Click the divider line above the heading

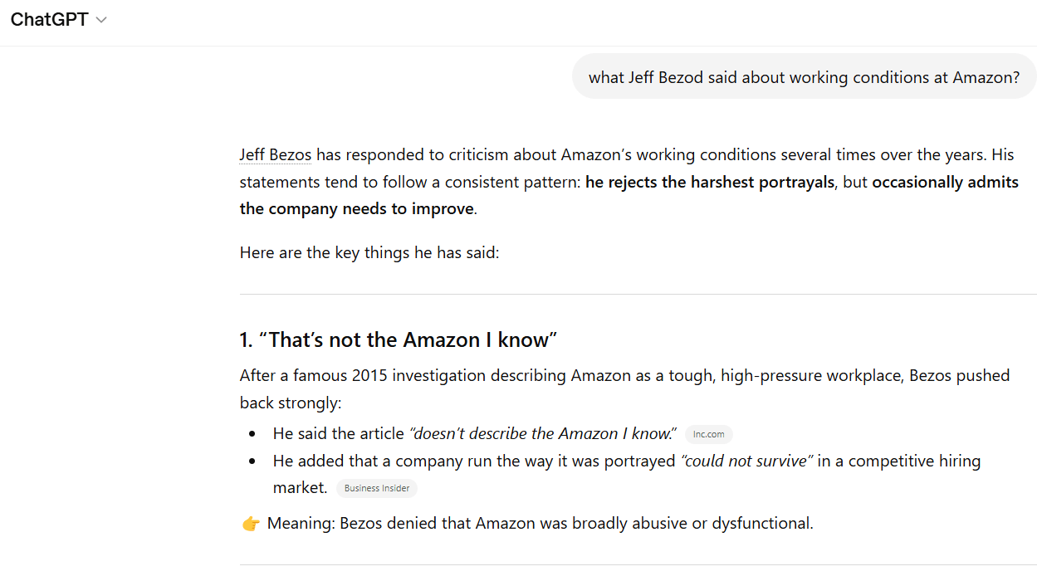(638, 294)
